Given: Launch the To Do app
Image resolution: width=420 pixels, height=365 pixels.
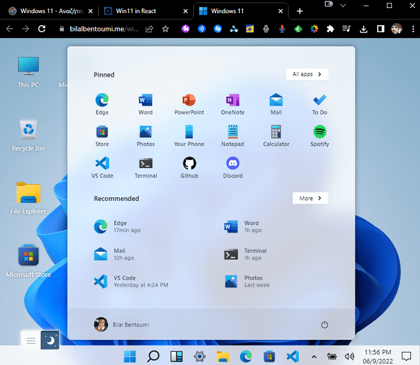Looking at the screenshot, I should point(319,104).
